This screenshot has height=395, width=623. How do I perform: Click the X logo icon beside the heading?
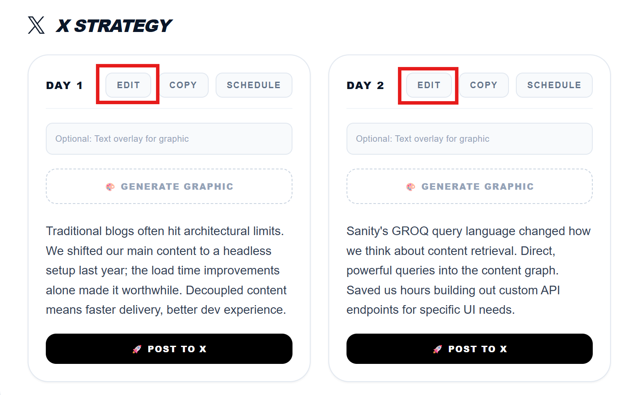(x=36, y=25)
